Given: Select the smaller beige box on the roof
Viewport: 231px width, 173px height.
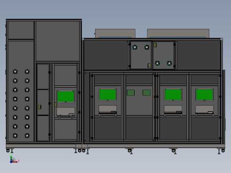Looking at the screenshot, I should pyautogui.click(x=115, y=33).
